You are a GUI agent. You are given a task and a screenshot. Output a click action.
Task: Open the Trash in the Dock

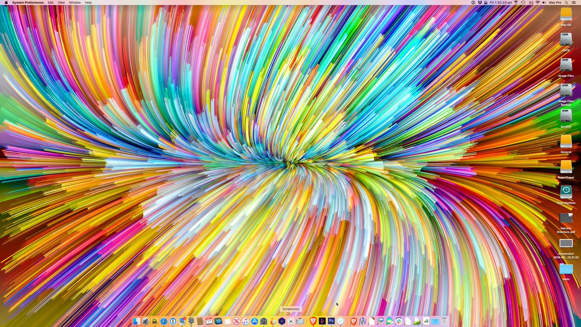pyautogui.click(x=444, y=321)
